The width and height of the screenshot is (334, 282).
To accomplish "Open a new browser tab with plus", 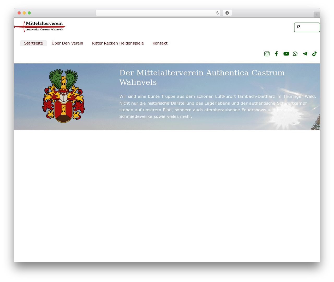I will (x=317, y=15).
